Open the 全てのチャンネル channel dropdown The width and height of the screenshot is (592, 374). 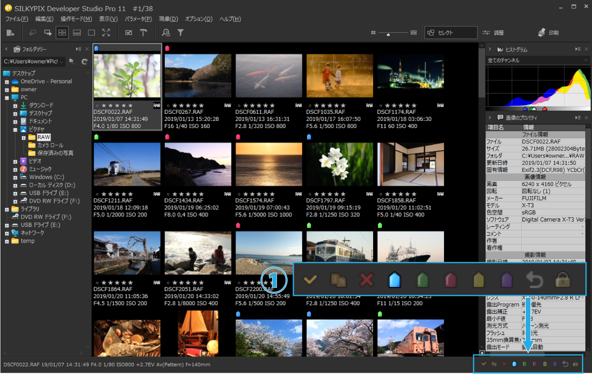(538, 60)
